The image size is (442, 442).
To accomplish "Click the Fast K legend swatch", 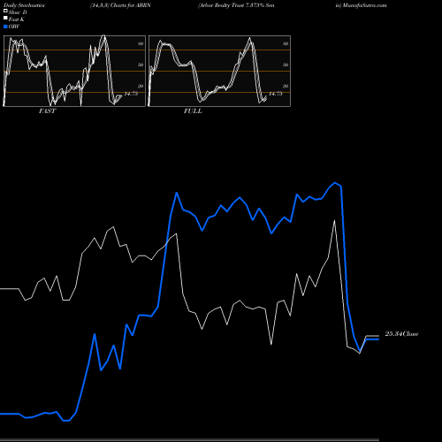I will pos(5,18).
